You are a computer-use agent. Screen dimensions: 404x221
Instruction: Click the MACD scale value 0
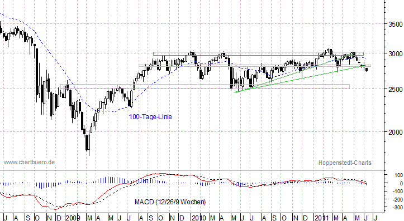click(401, 184)
